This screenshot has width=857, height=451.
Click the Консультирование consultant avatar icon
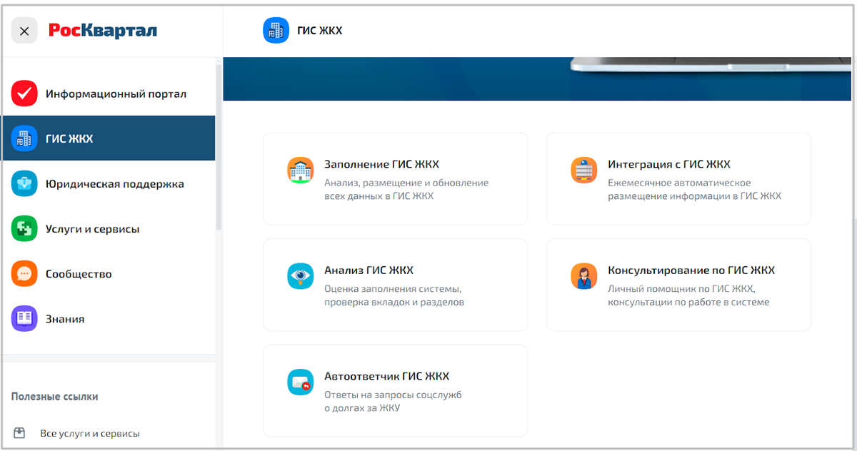pyautogui.click(x=584, y=276)
